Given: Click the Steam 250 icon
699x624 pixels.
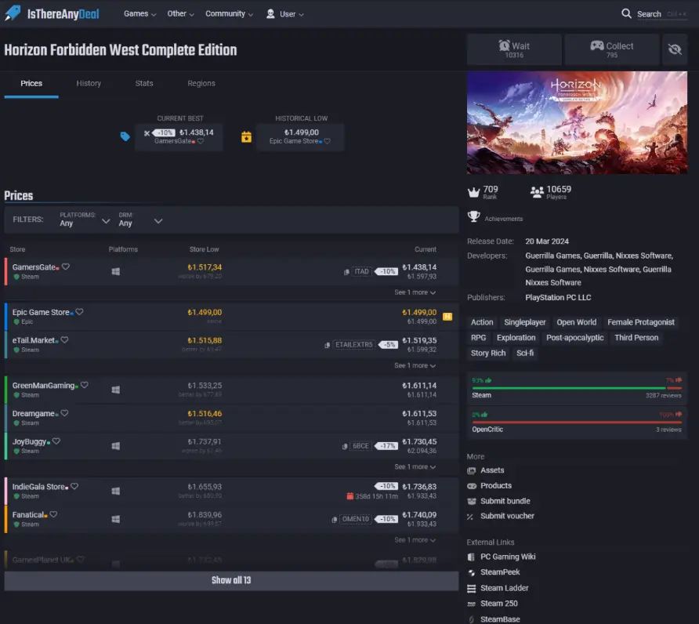Looking at the screenshot, I should coord(471,604).
